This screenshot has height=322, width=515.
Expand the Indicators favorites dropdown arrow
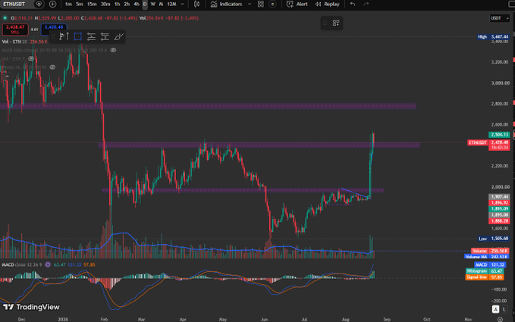250,4
